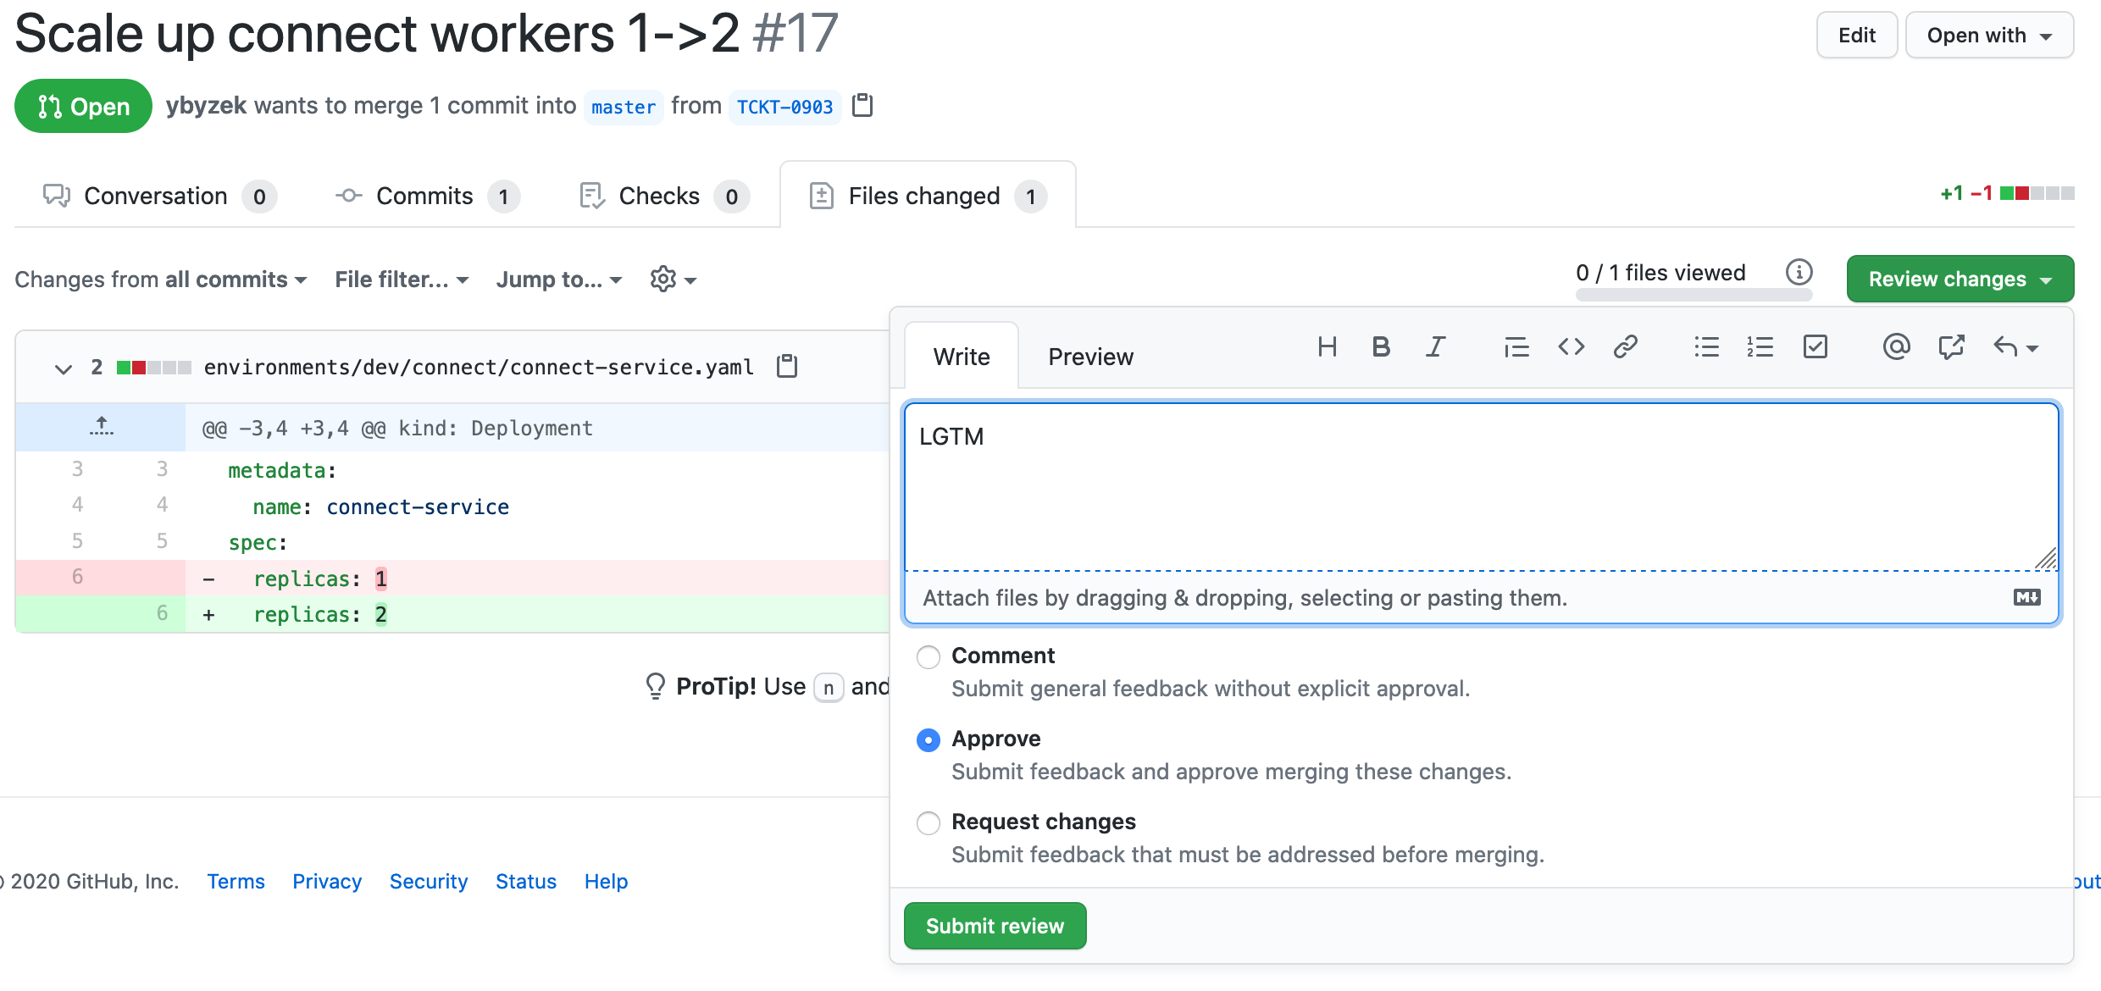The height and width of the screenshot is (991, 2101).
Task: Select the Preview tab in review editor
Action: point(1090,356)
